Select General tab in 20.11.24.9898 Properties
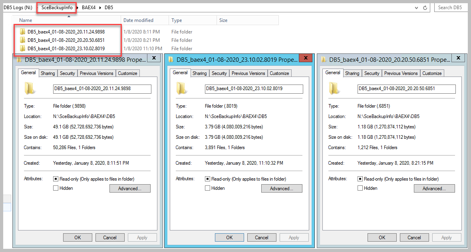471x252 pixels. pyautogui.click(x=28, y=73)
